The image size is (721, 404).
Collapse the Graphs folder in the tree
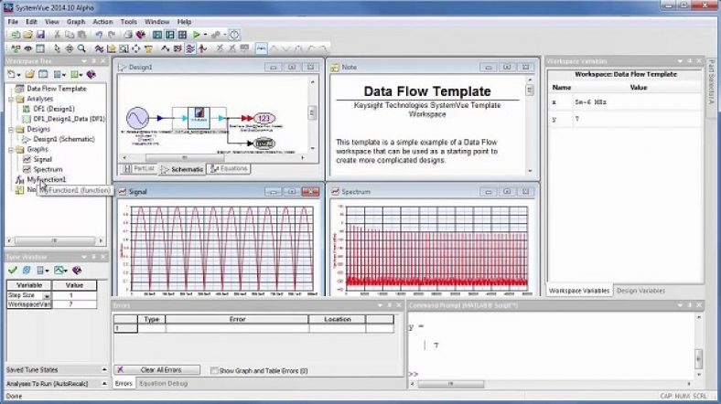[11, 149]
